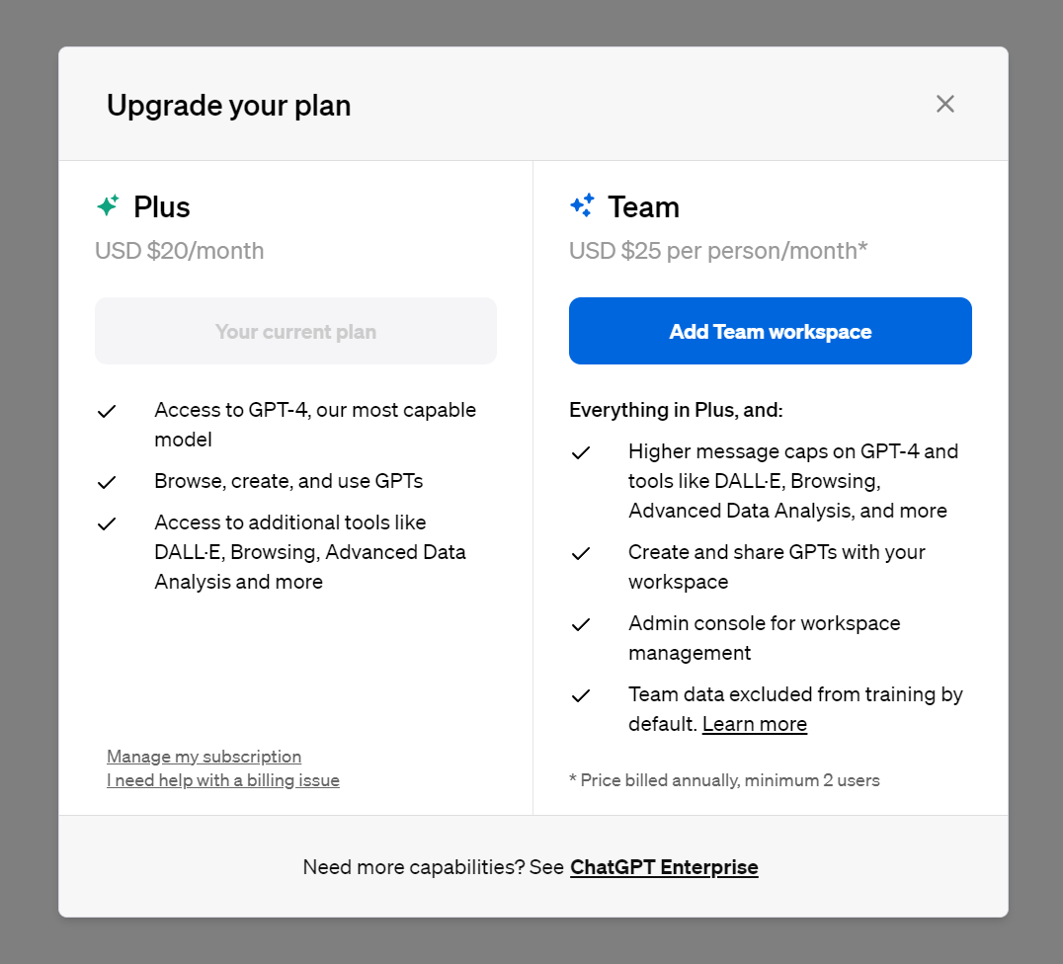Click checkmark beside Access to additional tools
This screenshot has height=964, width=1063.
pos(107,523)
